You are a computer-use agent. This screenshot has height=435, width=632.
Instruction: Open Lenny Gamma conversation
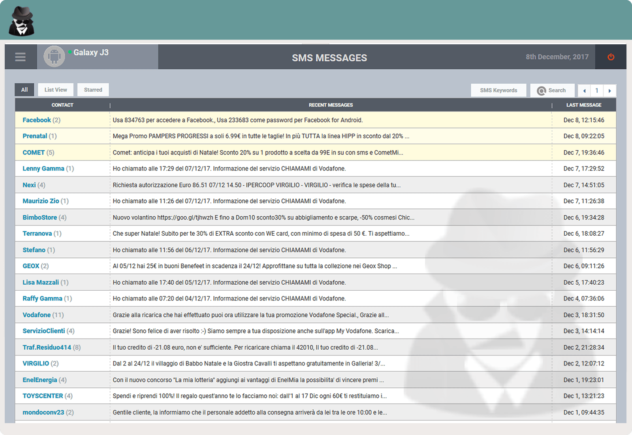click(43, 168)
